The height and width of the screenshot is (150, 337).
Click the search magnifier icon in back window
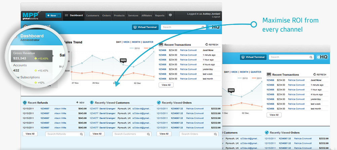tap(311, 57)
